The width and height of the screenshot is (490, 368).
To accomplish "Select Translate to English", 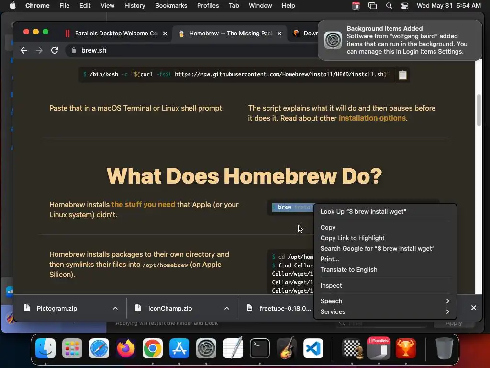I will pyautogui.click(x=385, y=269).
